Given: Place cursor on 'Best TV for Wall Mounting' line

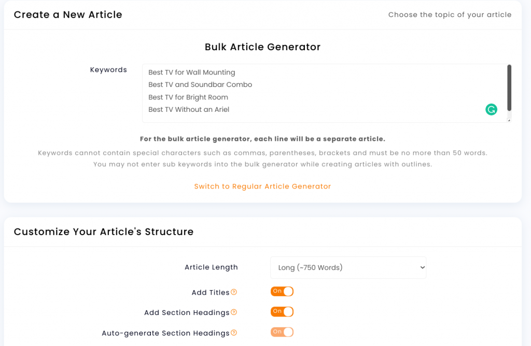Looking at the screenshot, I should (x=192, y=73).
